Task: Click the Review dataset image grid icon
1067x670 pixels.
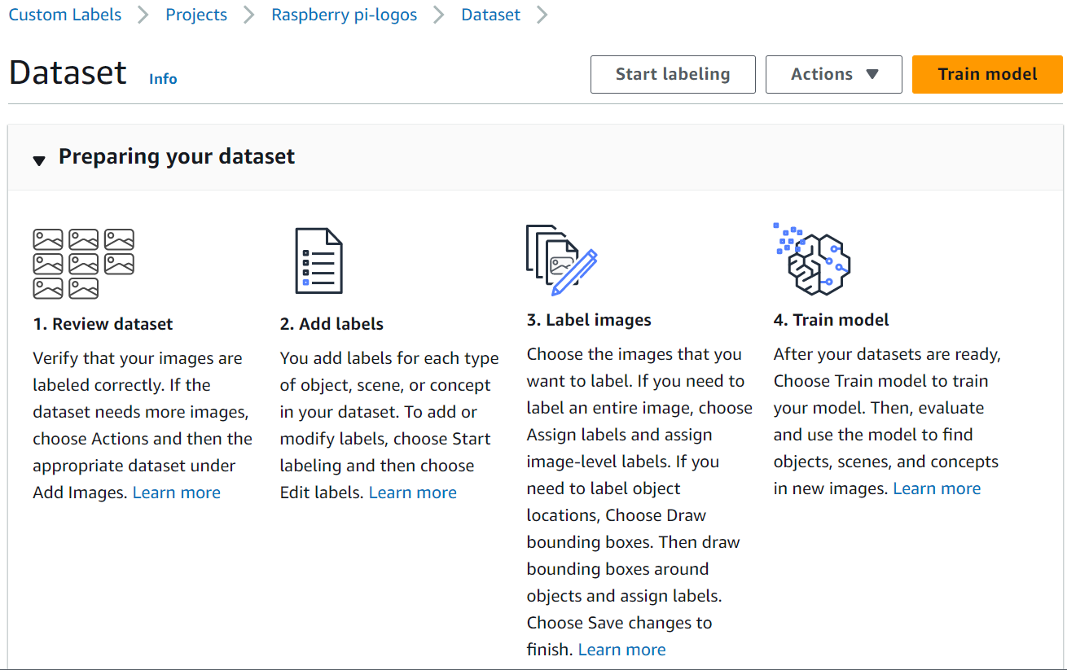Action: click(x=83, y=264)
